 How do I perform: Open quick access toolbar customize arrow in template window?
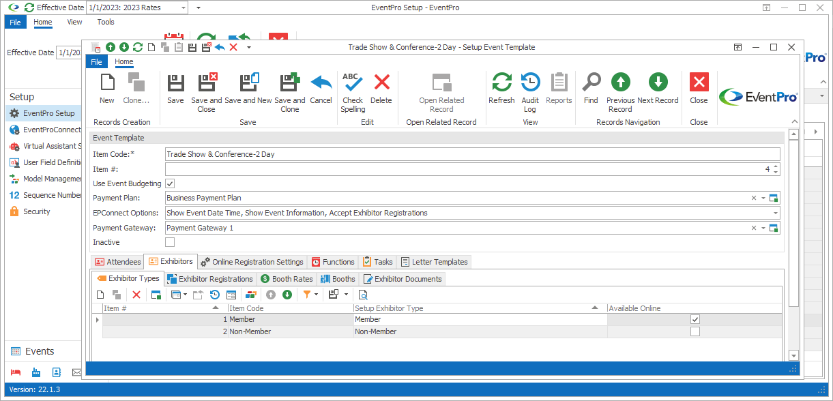(x=249, y=47)
